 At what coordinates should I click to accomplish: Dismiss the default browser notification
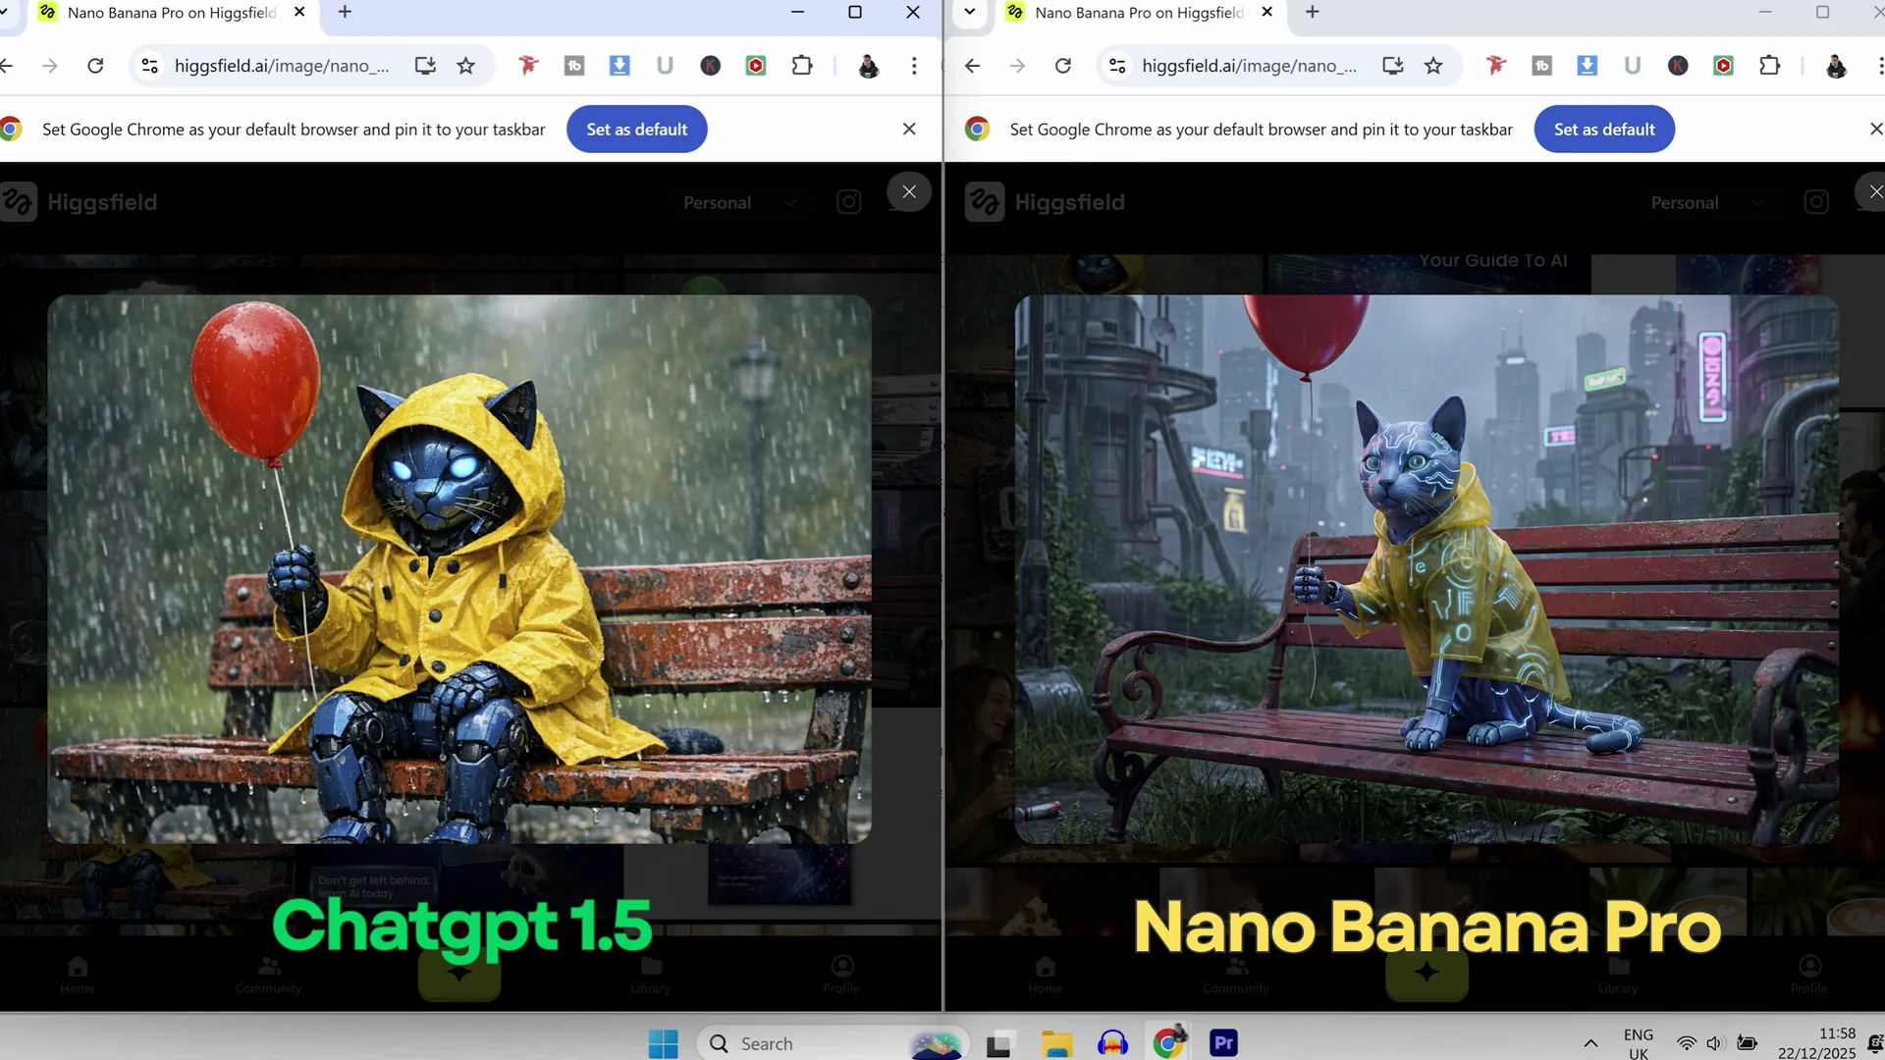tap(909, 129)
